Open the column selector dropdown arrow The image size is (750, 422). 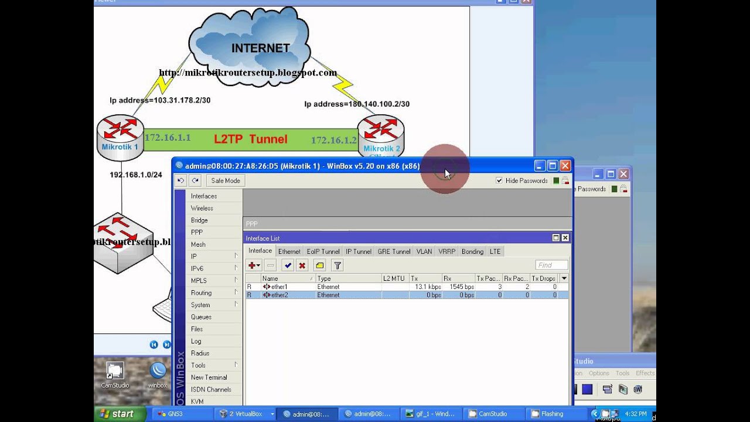point(564,278)
